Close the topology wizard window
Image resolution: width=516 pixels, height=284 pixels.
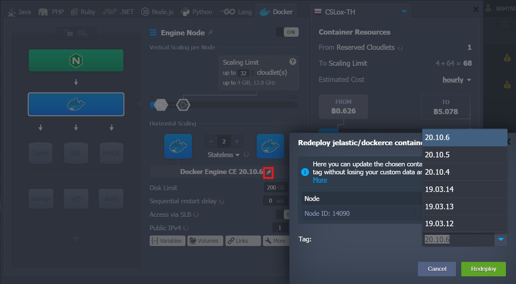tap(476, 9)
